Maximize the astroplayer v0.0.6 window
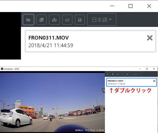 147,69
